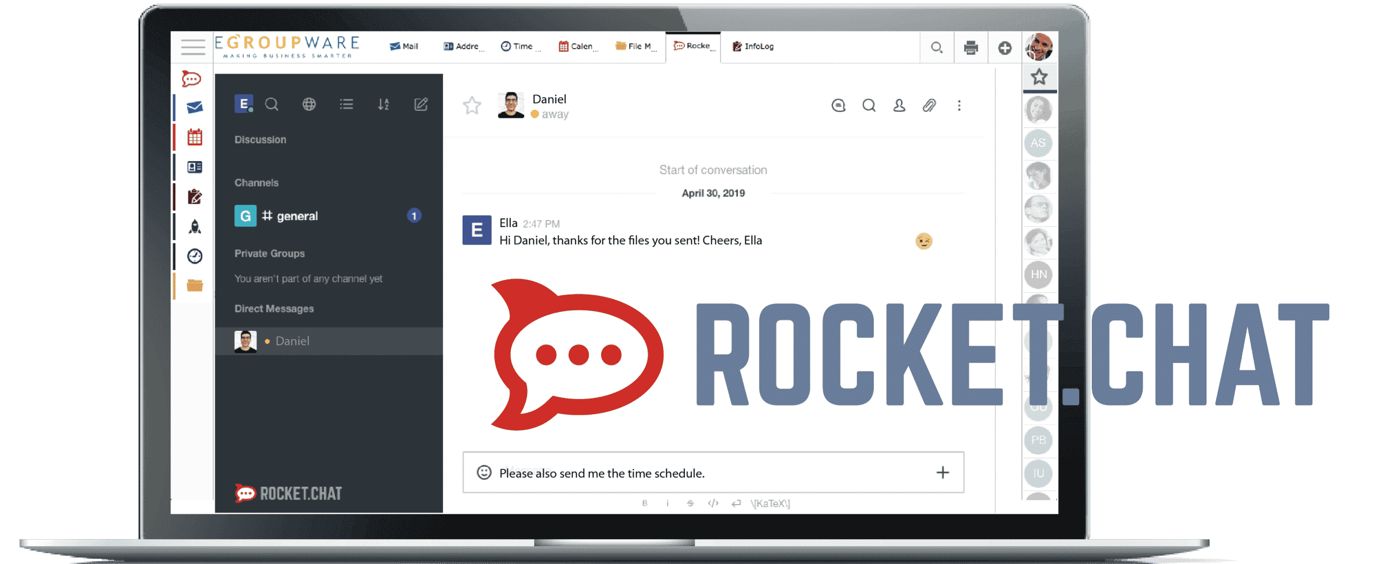Image resolution: width=1385 pixels, height=564 pixels.
Task: Insert KaTeX formatting
Action: click(x=770, y=503)
